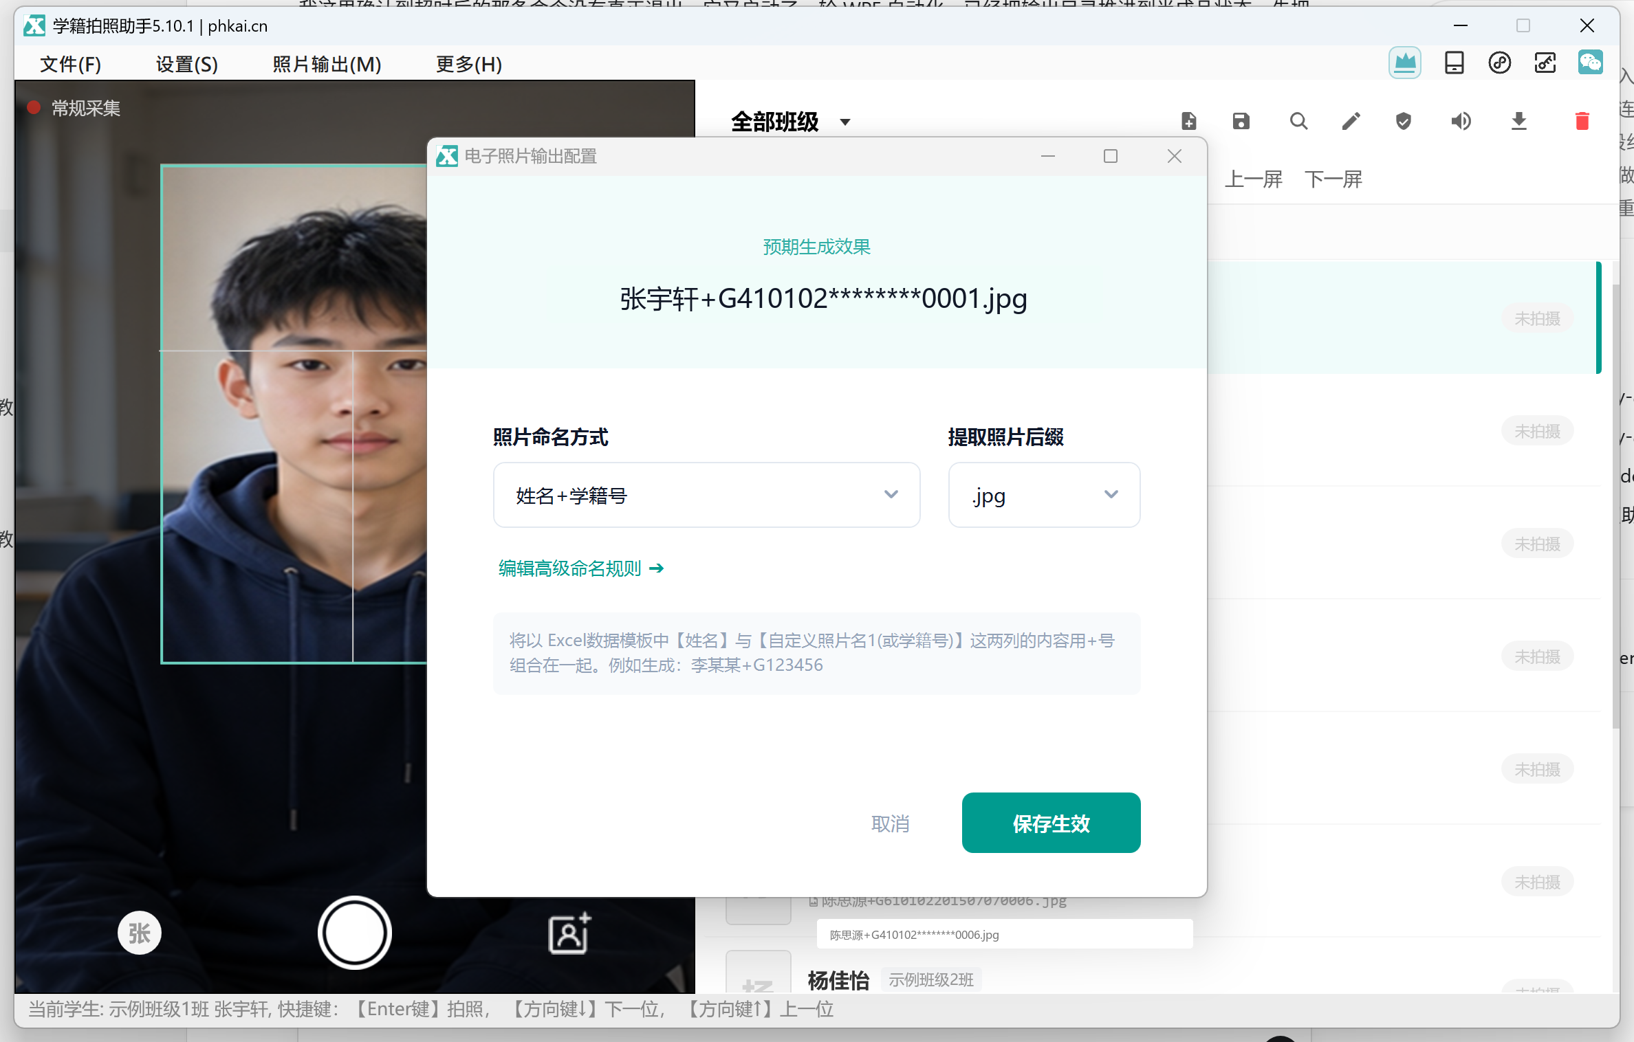Click 编辑高级命名规则 link

pyautogui.click(x=581, y=568)
